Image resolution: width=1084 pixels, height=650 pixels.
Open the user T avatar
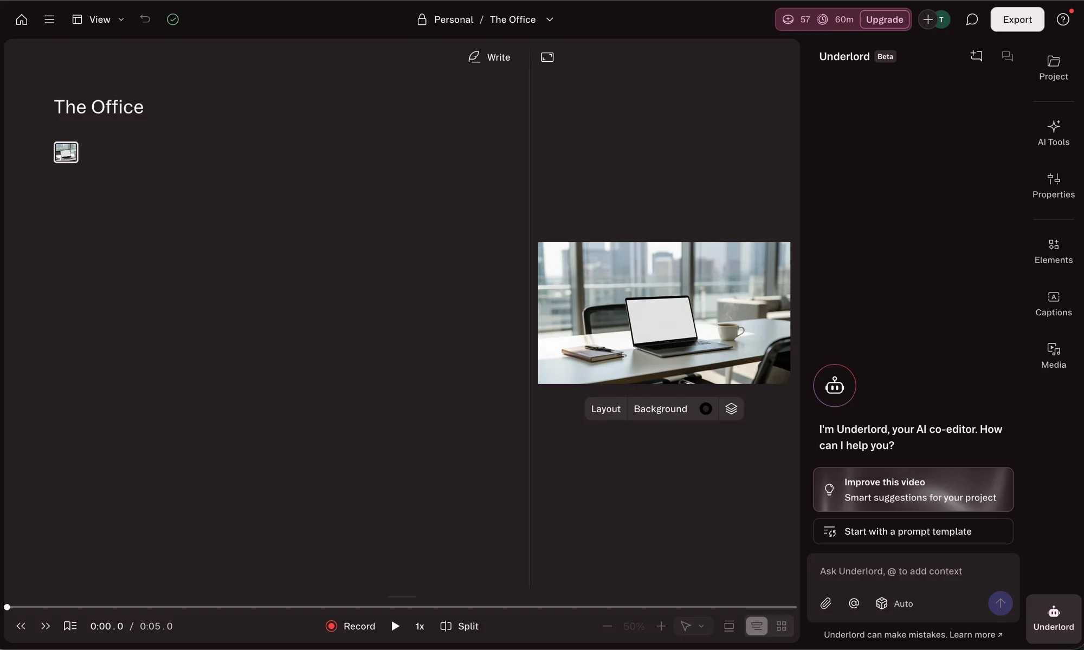[942, 19]
